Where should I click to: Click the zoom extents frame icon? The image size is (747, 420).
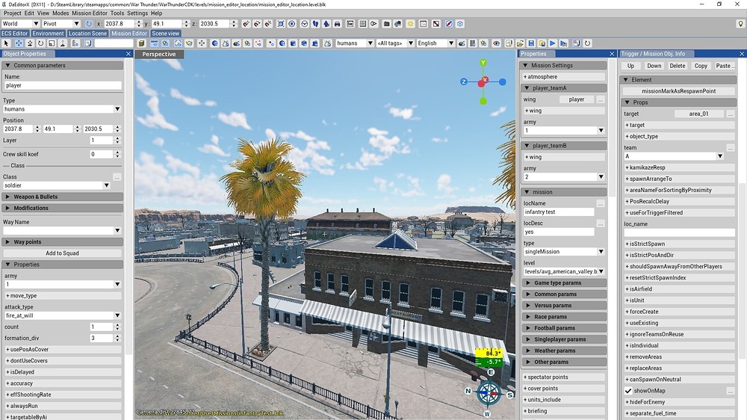(281, 24)
